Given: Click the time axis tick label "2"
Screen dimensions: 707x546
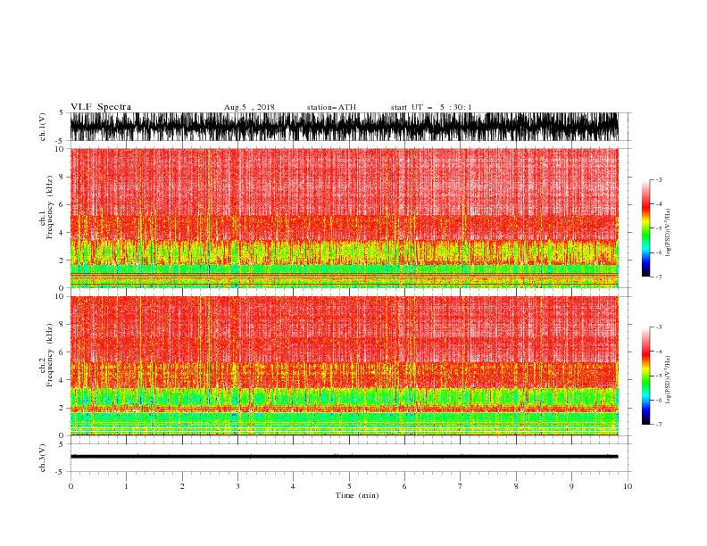Looking at the screenshot, I should (182, 486).
